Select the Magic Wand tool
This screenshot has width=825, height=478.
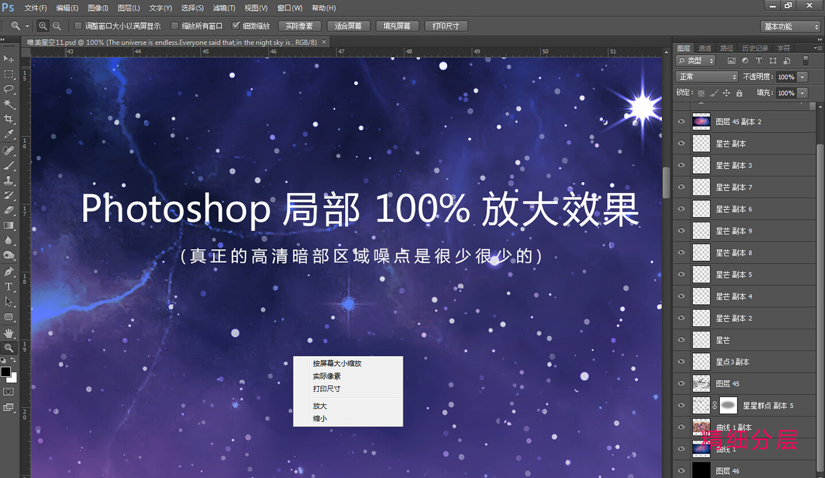(x=9, y=104)
